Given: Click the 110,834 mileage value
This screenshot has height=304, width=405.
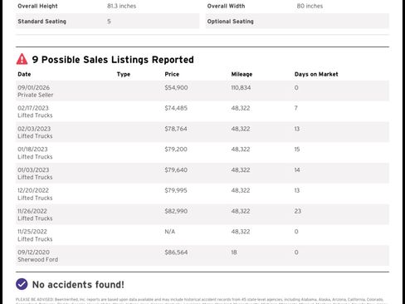Looking at the screenshot, I should coord(241,87).
